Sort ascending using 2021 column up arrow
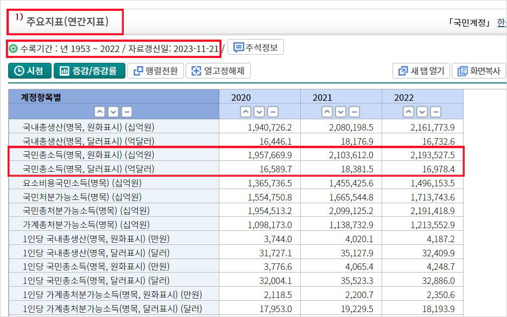 point(327,112)
